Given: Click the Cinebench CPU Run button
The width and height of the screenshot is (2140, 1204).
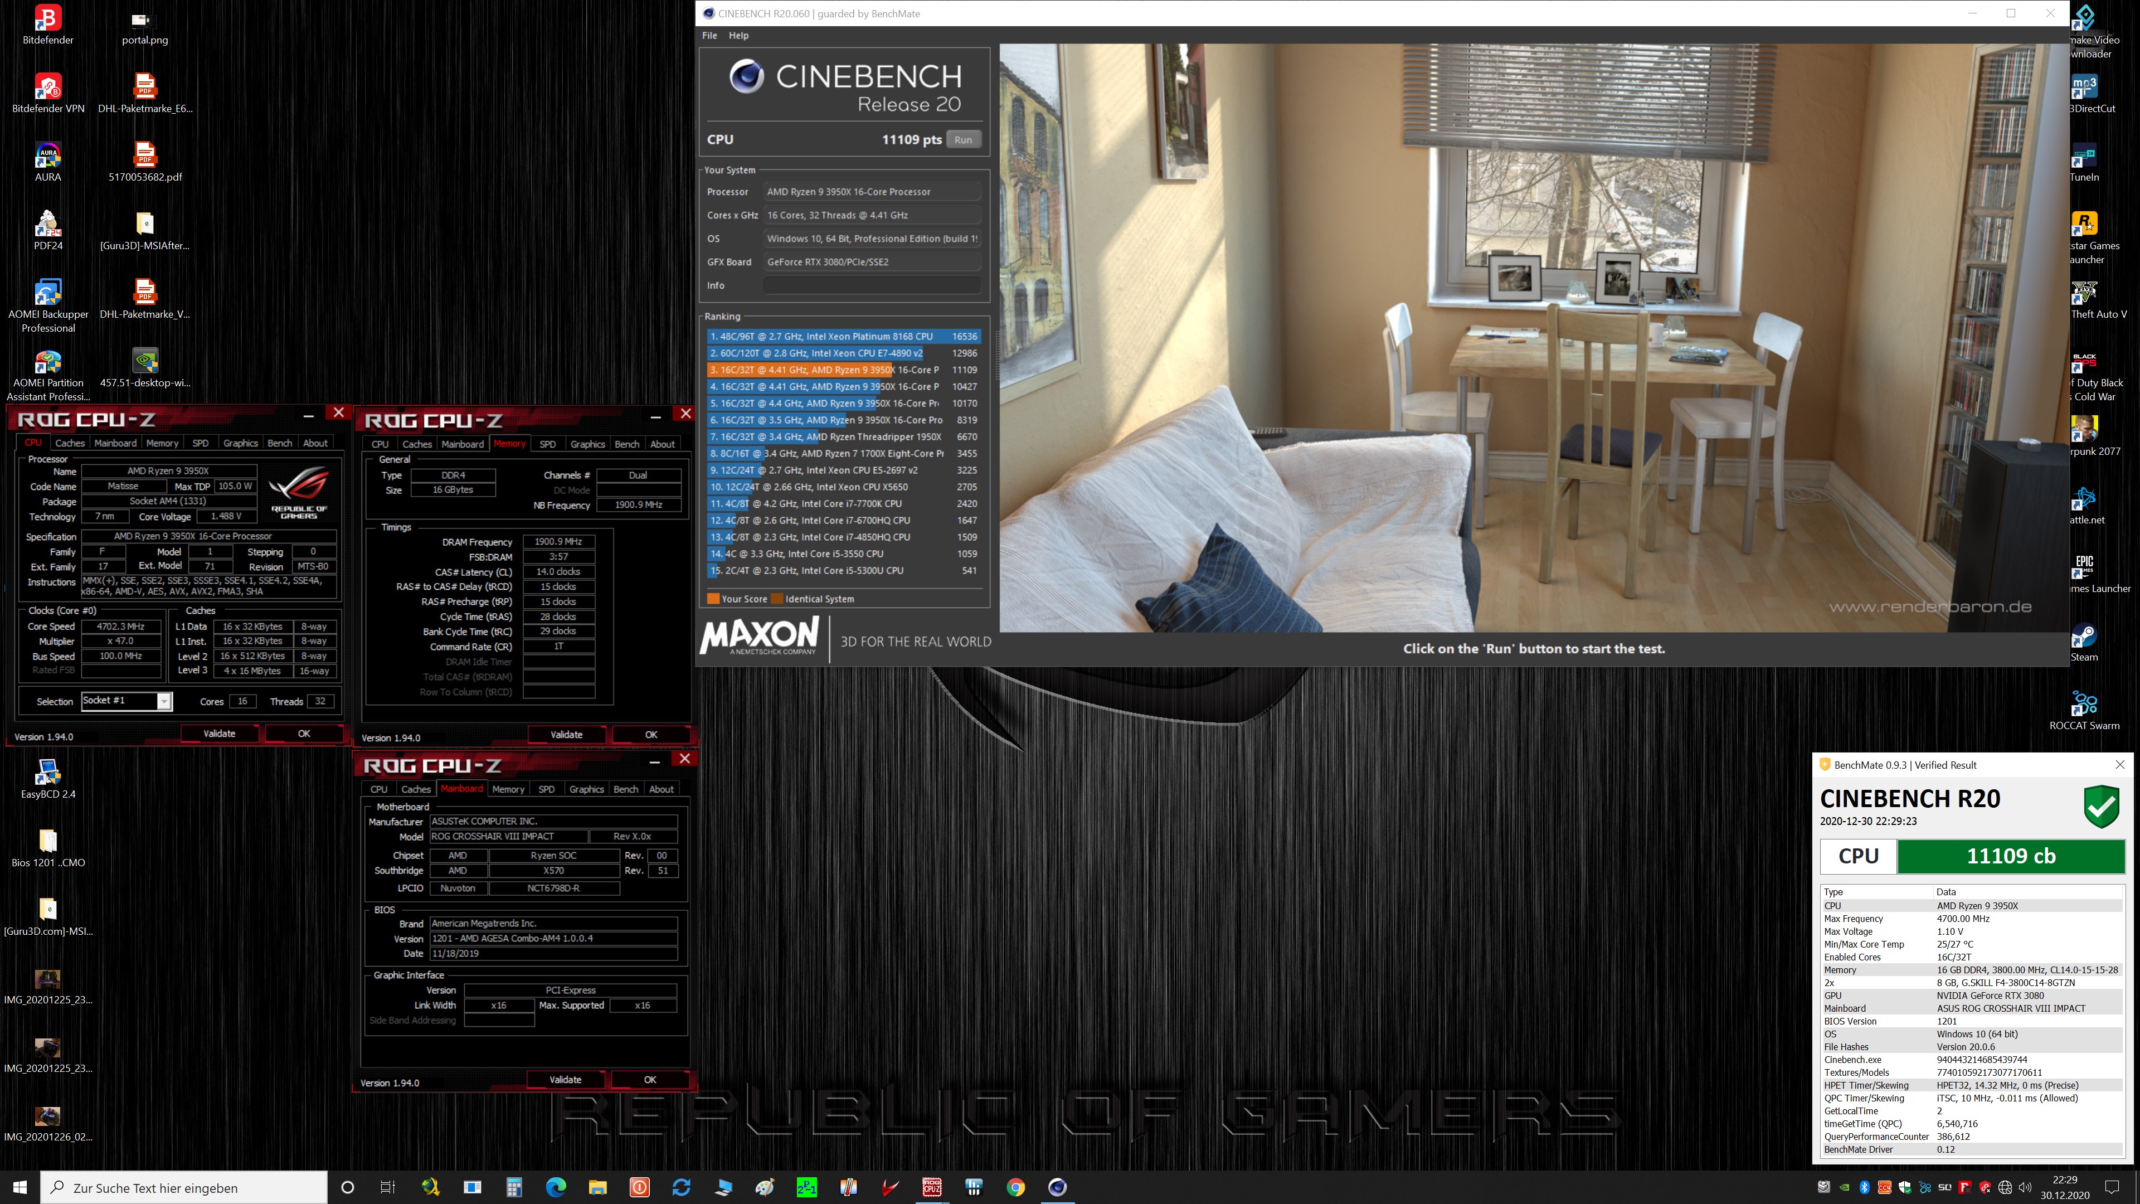Looking at the screenshot, I should point(963,139).
